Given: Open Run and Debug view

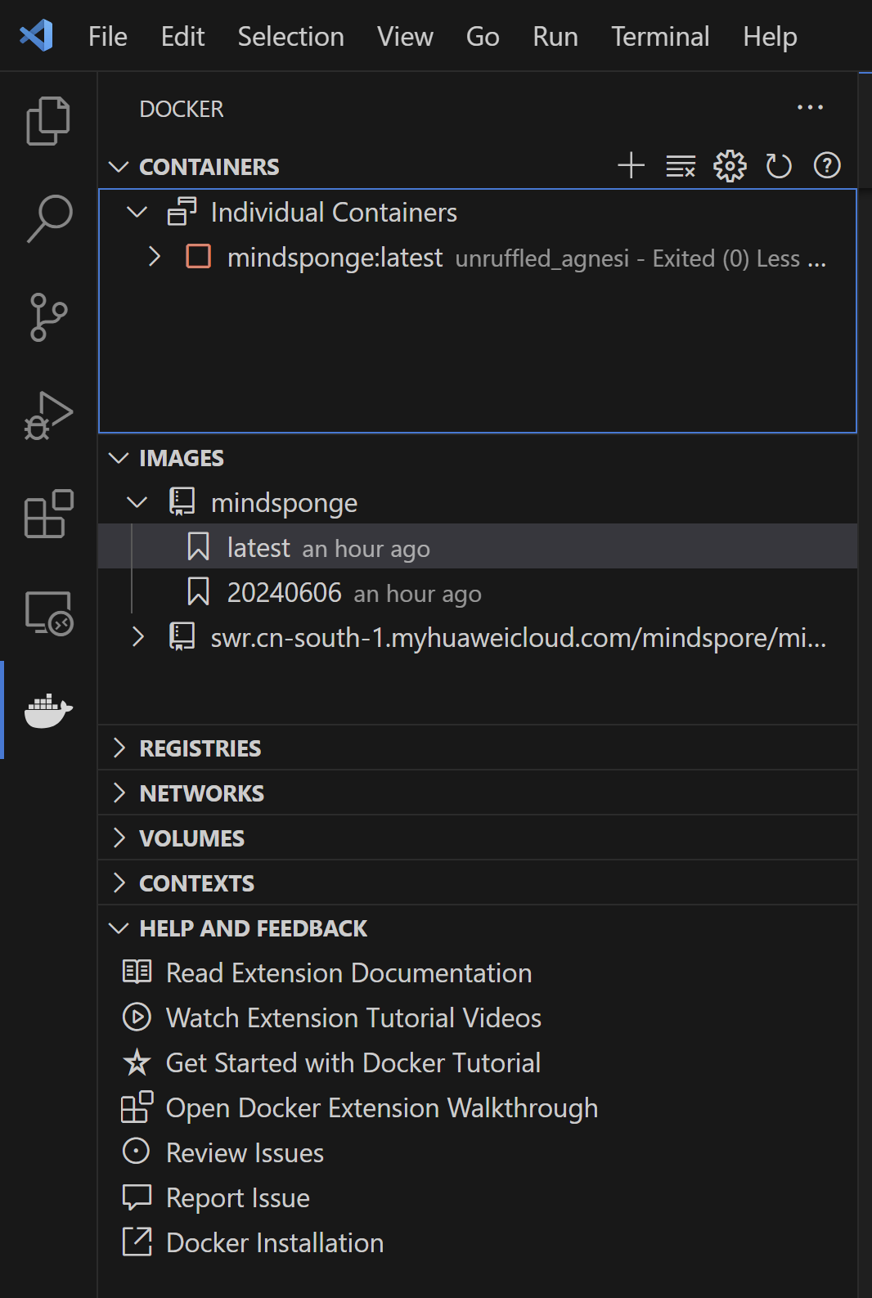Looking at the screenshot, I should pyautogui.click(x=48, y=415).
